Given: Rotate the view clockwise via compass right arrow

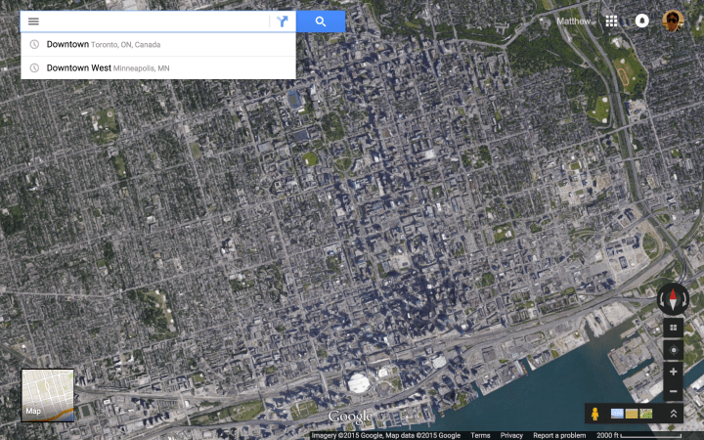Looking at the screenshot, I should (684, 299).
